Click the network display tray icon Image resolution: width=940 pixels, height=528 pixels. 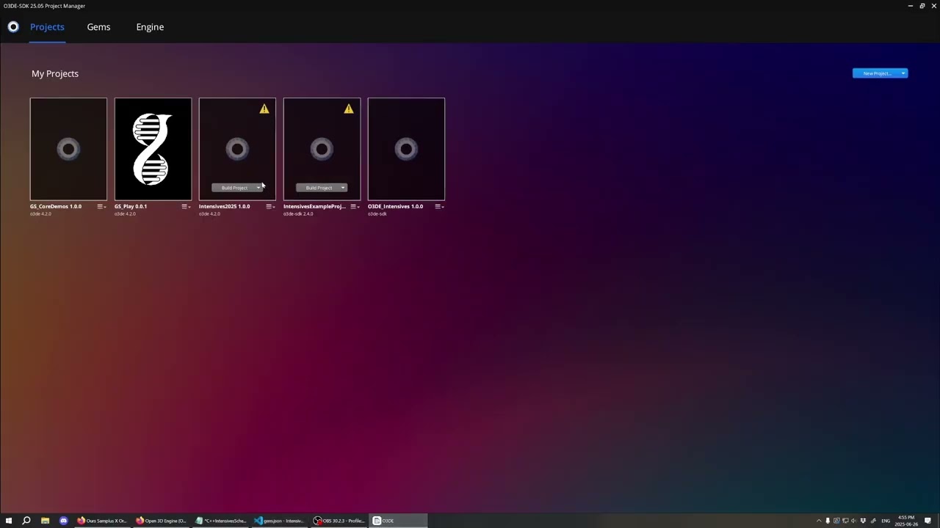click(x=845, y=521)
